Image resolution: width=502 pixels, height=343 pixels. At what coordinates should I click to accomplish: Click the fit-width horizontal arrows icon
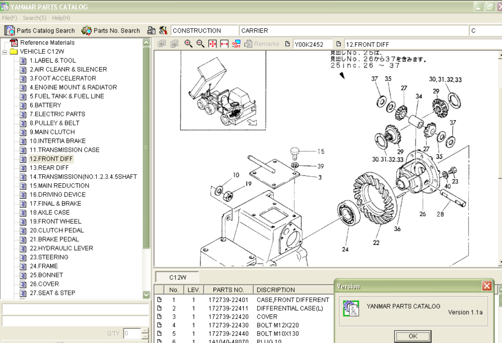coord(225,44)
